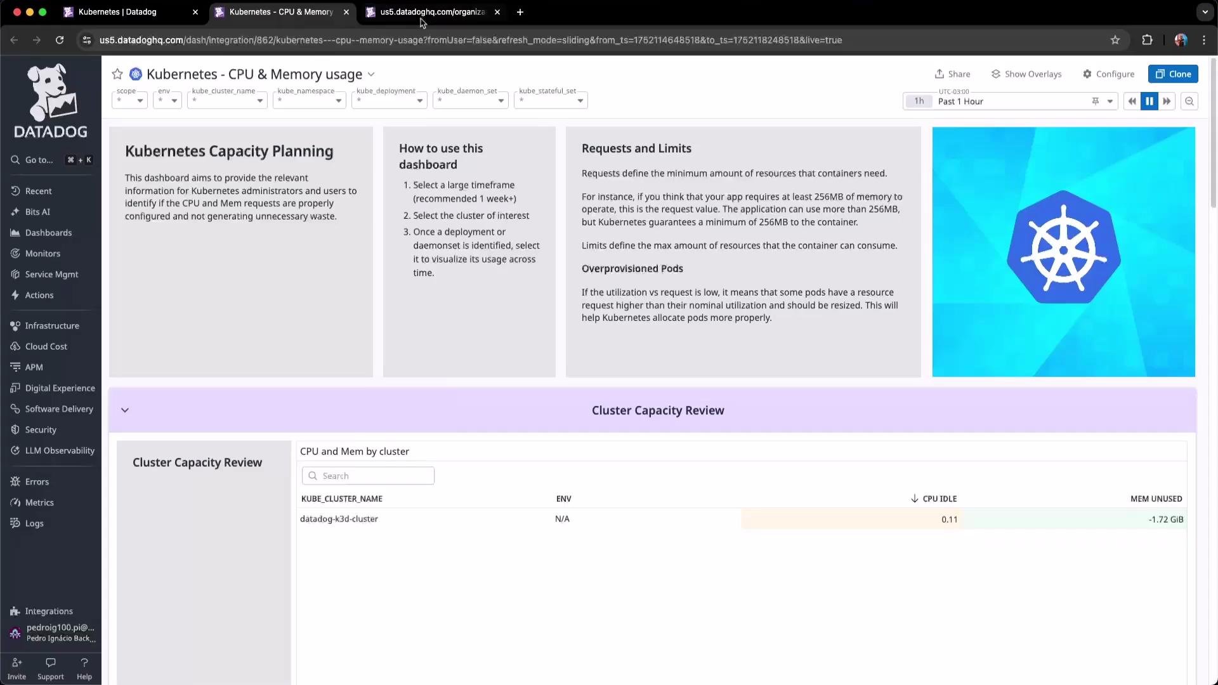Viewport: 1218px width, 685px height.
Task: Click the Logs sidebar icon
Action: tap(15, 523)
